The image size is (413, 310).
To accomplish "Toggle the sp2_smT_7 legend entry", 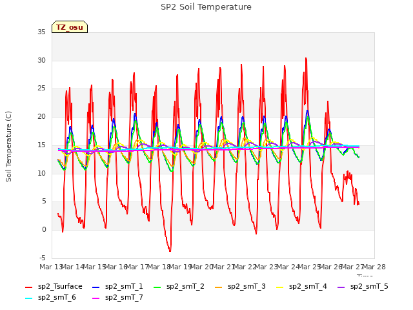I will (x=117, y=298).
